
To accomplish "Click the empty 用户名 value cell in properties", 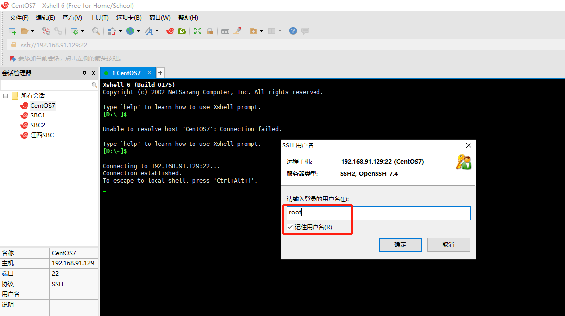I will tap(74, 294).
